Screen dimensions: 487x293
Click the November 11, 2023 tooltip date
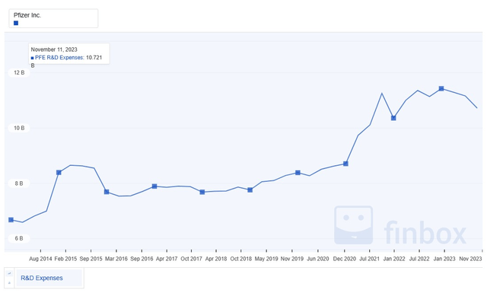(x=54, y=49)
